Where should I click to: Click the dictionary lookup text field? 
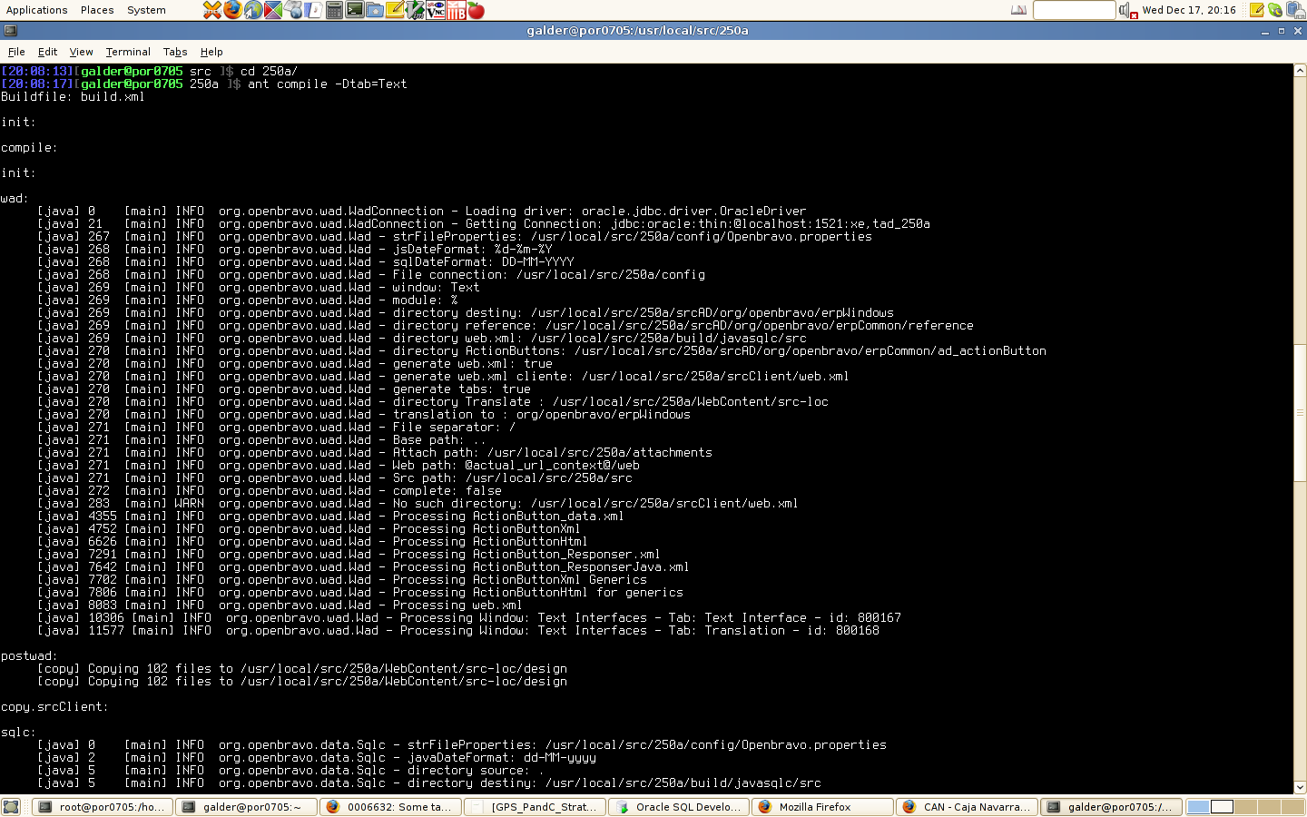[1073, 10]
